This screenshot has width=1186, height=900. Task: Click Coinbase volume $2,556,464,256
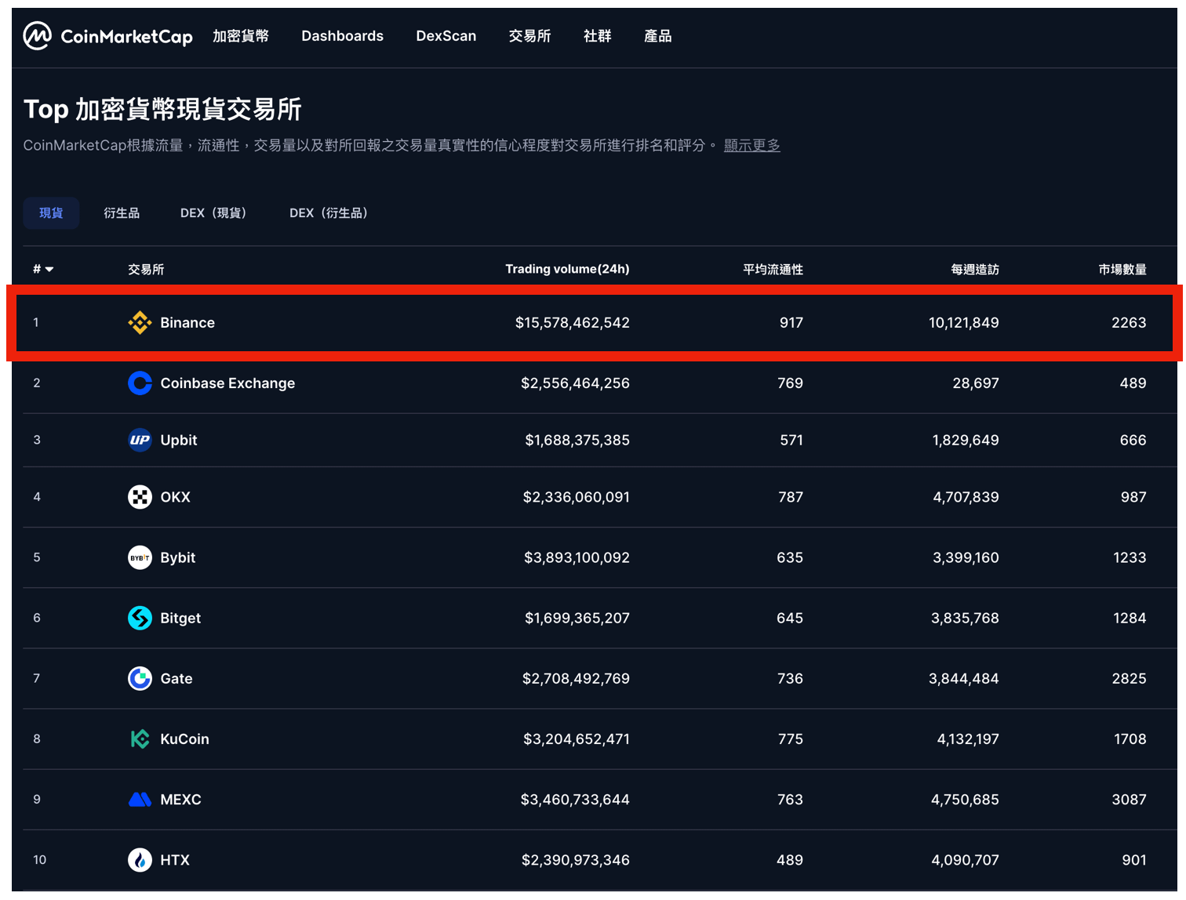[576, 383]
